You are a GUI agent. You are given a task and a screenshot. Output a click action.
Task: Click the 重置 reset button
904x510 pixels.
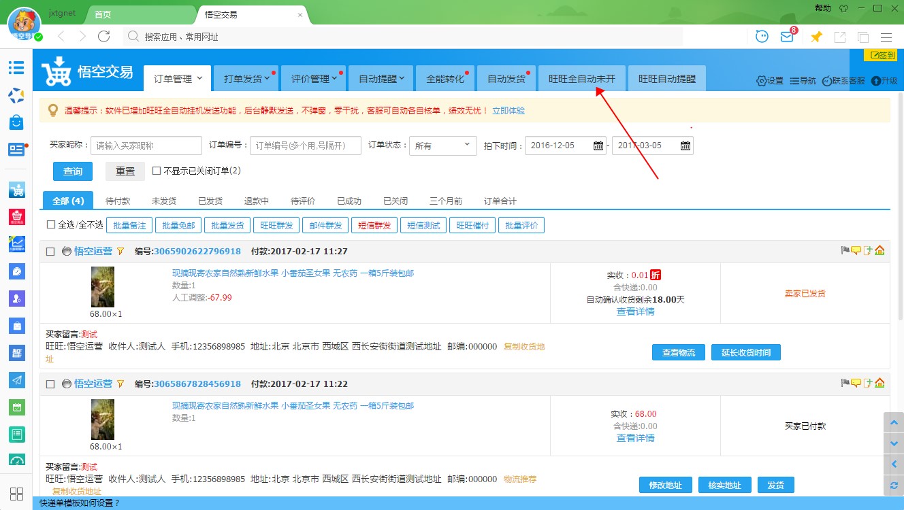click(x=125, y=171)
